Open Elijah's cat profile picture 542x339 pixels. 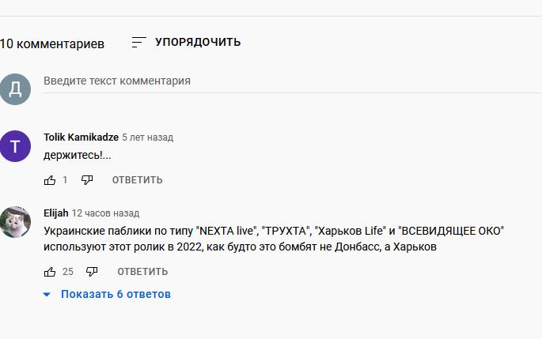click(x=15, y=222)
